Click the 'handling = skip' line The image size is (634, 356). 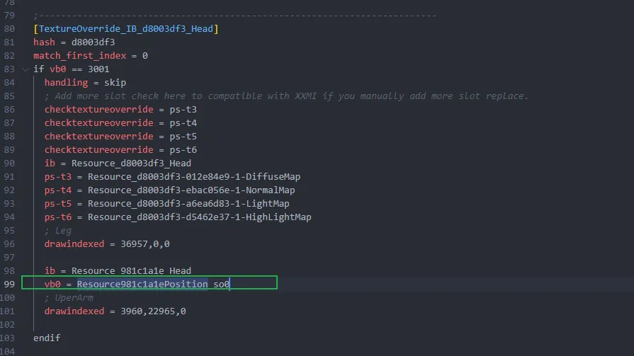[x=85, y=82]
